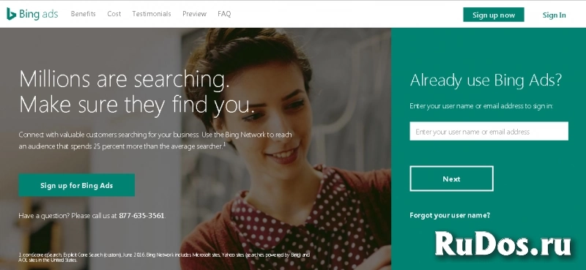Viewport: 586px width, 270px height.
Task: Click the footnote 1 superscript reference
Action: [x=224, y=143]
